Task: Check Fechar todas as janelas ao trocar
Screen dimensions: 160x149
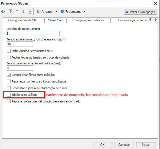Action: (x=9, y=57)
